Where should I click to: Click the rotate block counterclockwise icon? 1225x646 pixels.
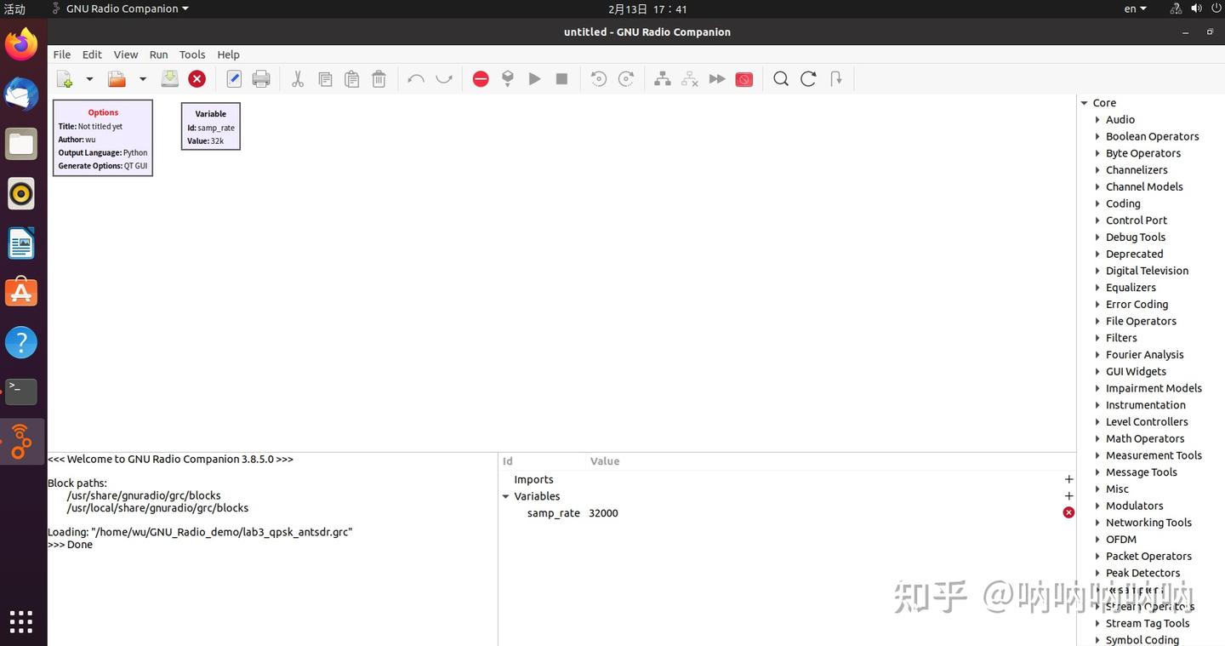click(598, 78)
